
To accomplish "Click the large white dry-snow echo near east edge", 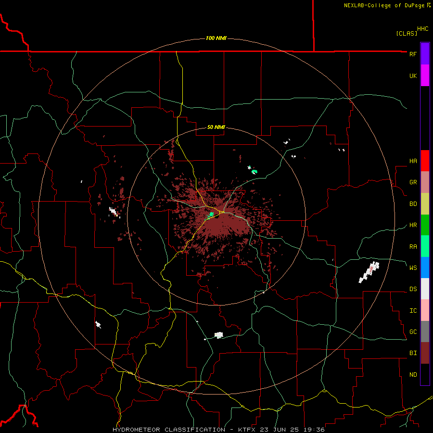I will (369, 272).
